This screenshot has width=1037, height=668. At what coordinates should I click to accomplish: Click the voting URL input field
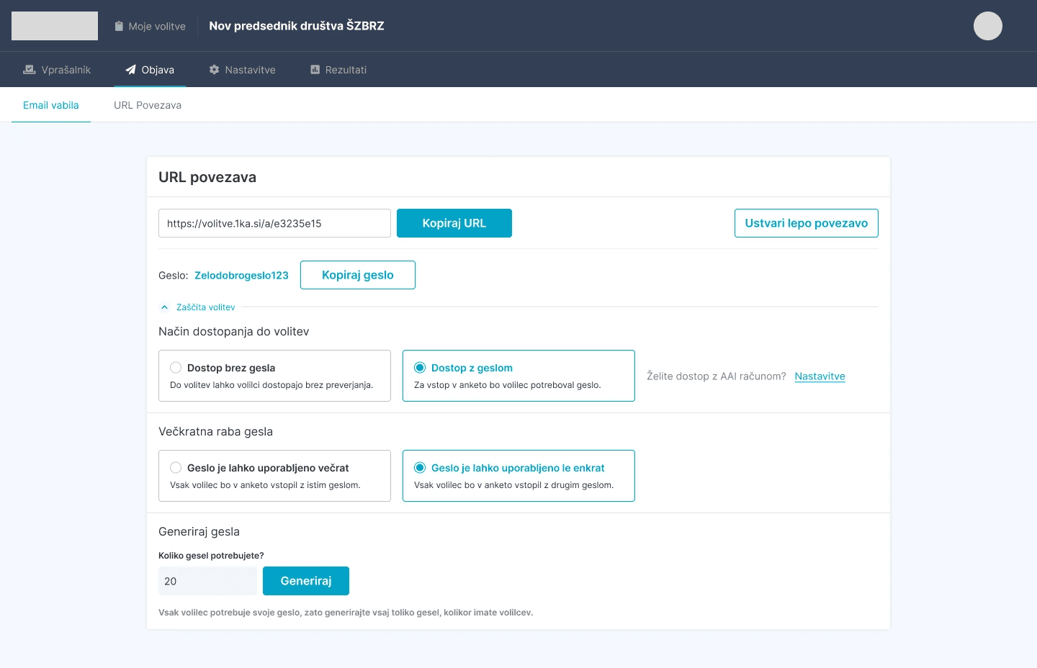click(x=274, y=223)
